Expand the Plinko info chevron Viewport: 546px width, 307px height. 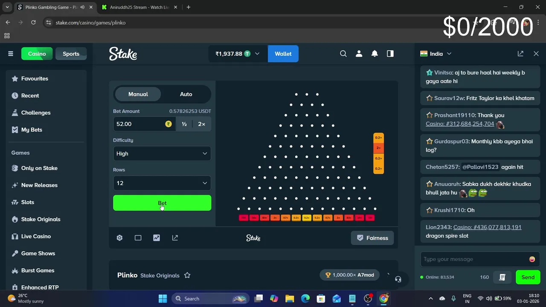point(388,275)
